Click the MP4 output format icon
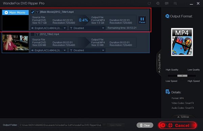Image resolution: width=203 pixels, height=131 pixels. (x=182, y=42)
